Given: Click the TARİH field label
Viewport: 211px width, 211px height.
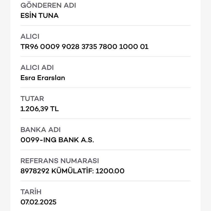Looking at the screenshot, I should click(31, 192).
